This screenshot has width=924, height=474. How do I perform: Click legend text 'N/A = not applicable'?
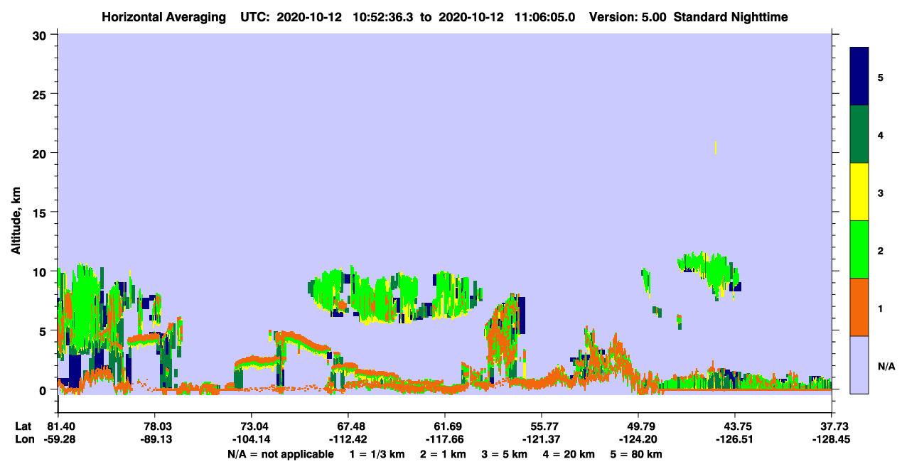281,453
